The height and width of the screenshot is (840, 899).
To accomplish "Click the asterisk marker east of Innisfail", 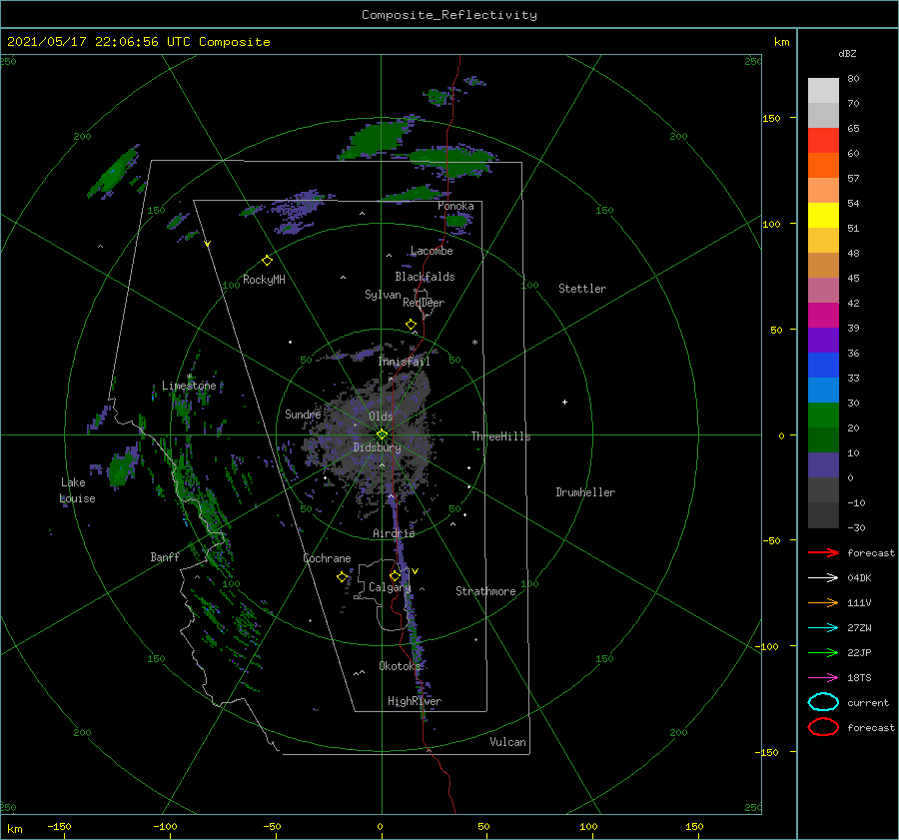I will [x=474, y=343].
